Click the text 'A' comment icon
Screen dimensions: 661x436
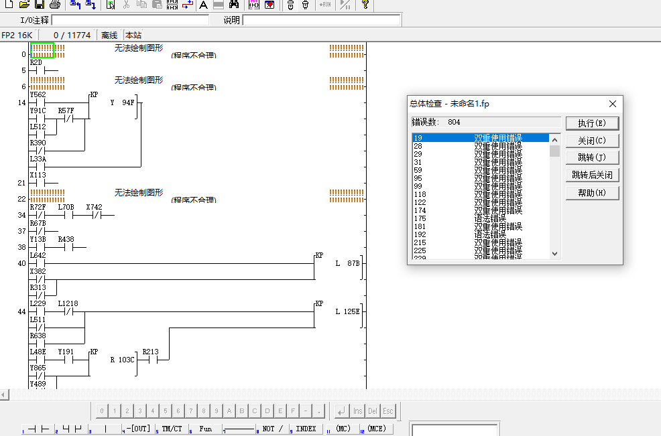pyautogui.click(x=203, y=5)
